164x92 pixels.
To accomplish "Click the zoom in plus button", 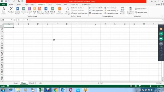I will [x=157, y=86].
